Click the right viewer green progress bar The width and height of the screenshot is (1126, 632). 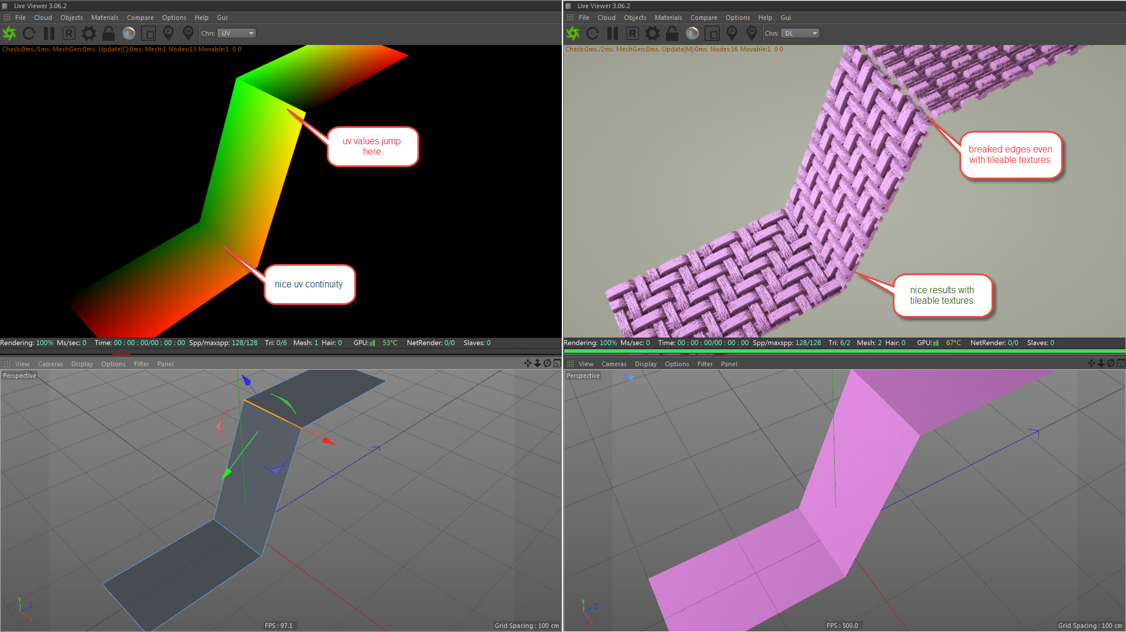(844, 351)
